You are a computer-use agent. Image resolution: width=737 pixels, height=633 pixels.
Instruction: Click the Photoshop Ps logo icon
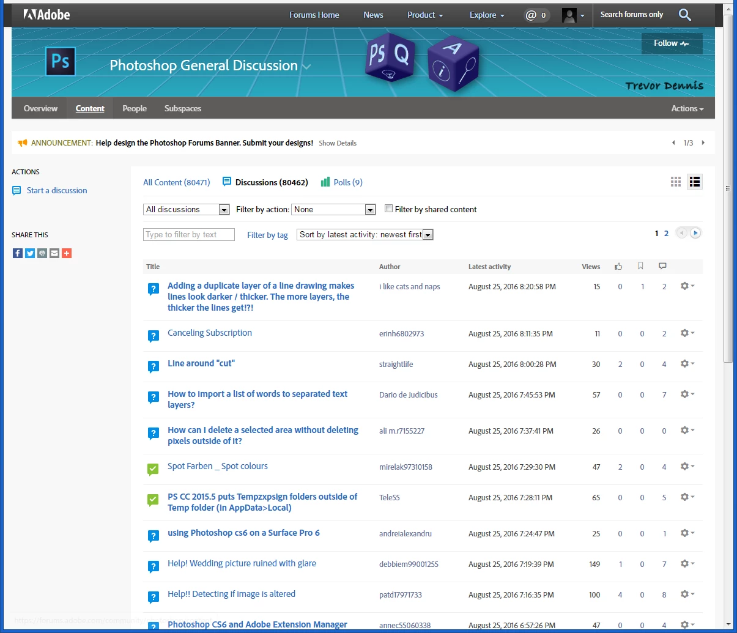click(61, 61)
